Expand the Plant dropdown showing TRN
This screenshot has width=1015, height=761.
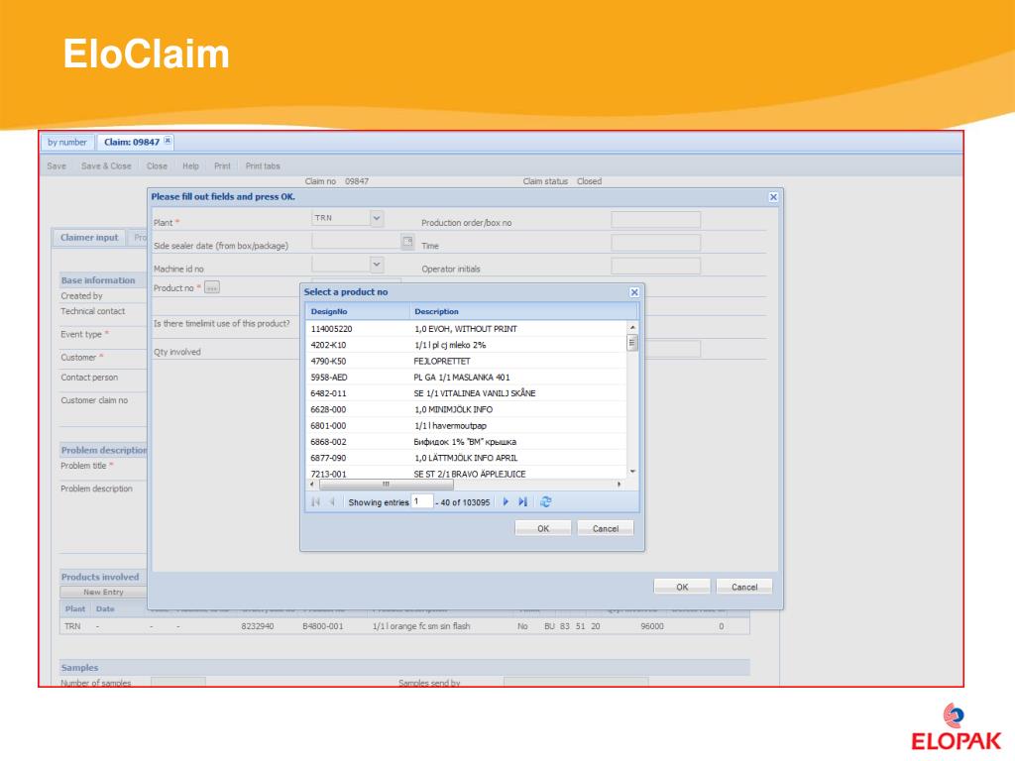[x=377, y=219]
